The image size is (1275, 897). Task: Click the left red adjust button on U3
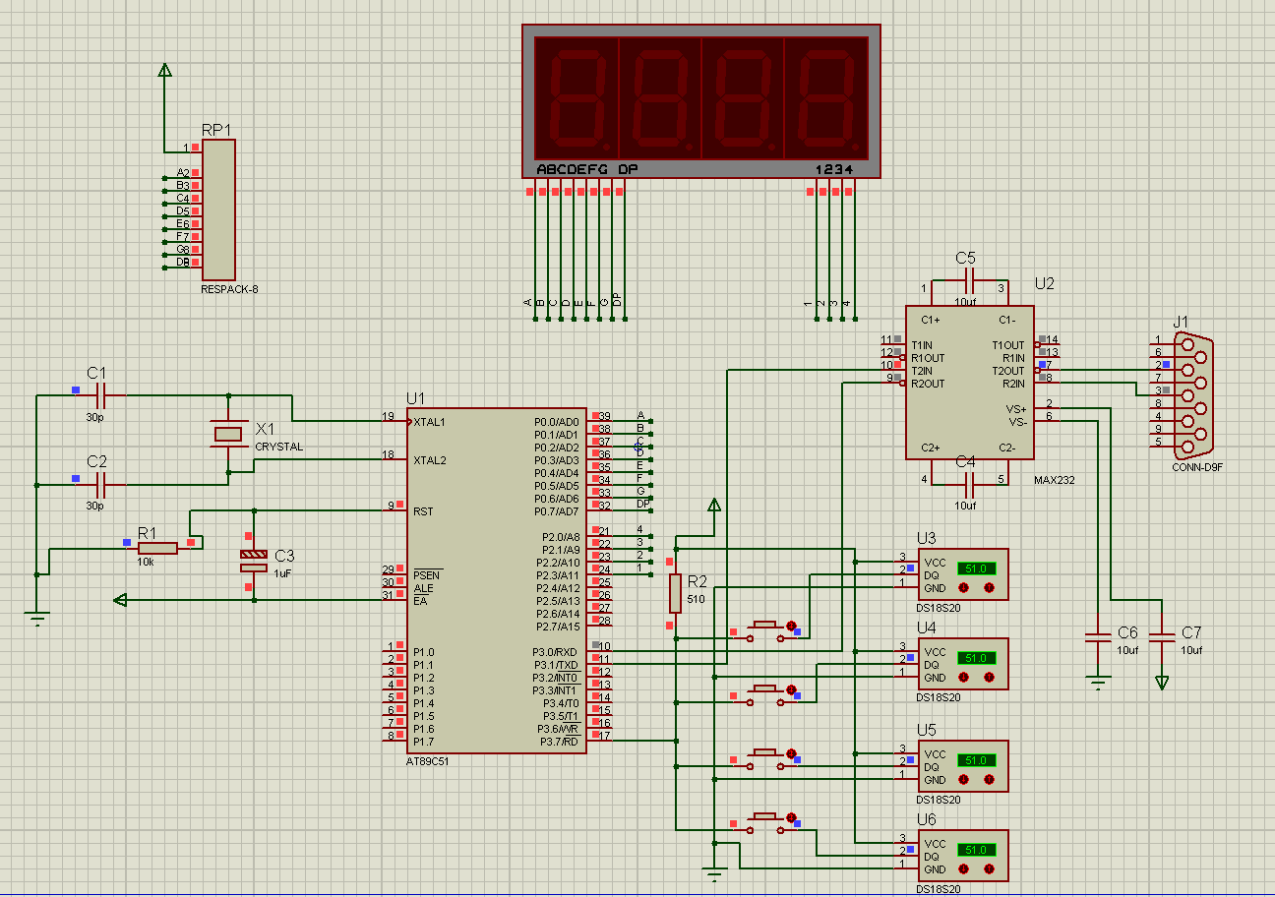(x=964, y=588)
